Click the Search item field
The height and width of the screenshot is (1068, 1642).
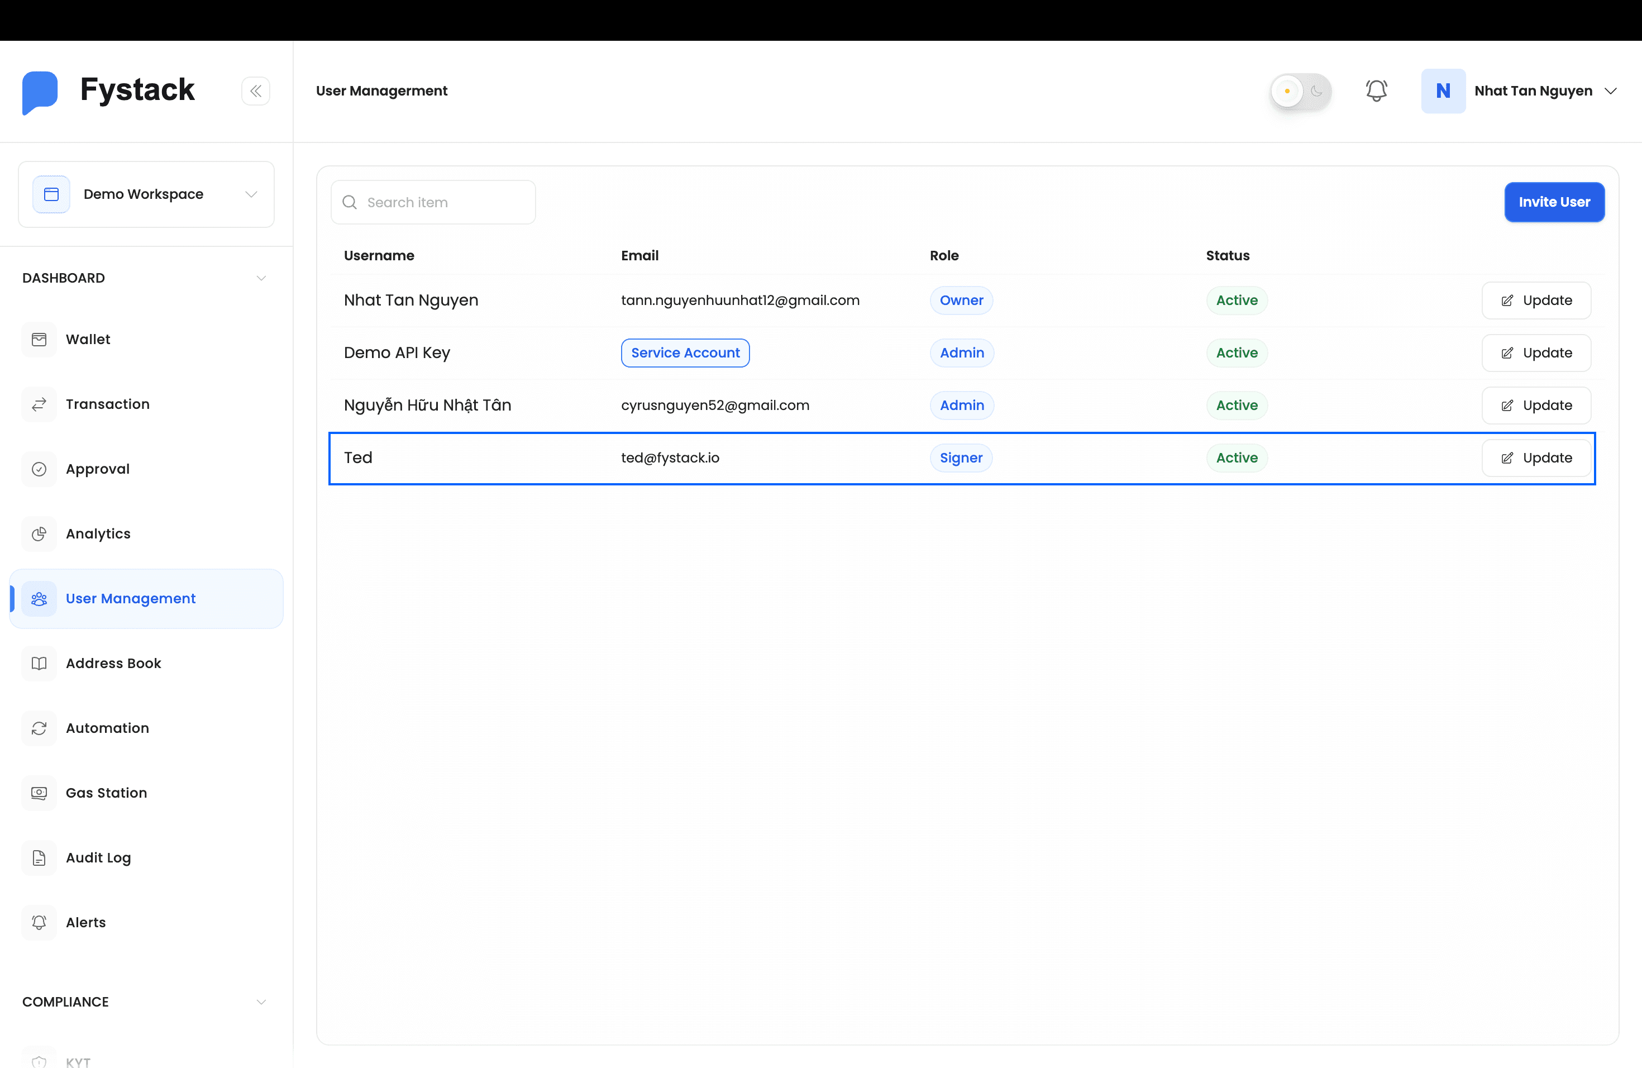click(433, 202)
